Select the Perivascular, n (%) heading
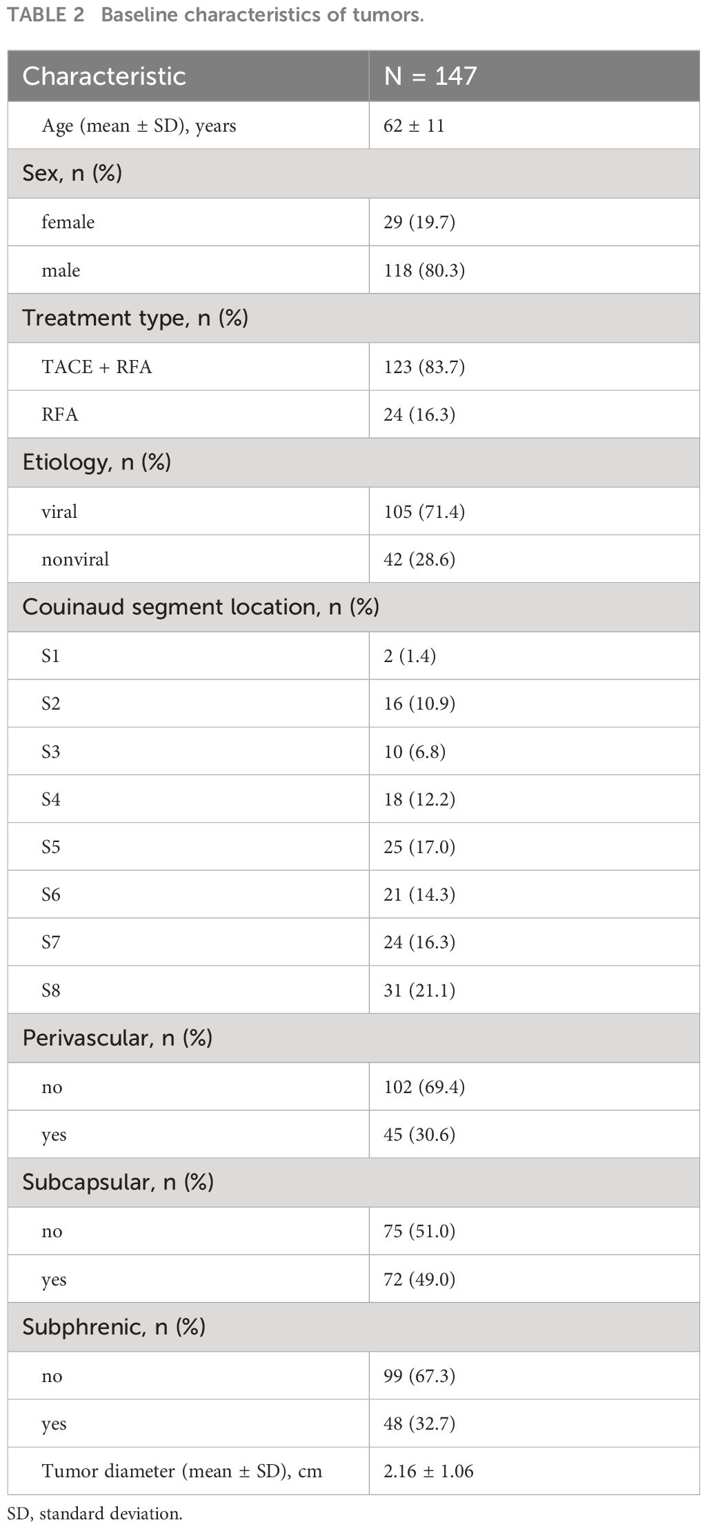Viewport: 707px width, 1529px height. 117,1038
